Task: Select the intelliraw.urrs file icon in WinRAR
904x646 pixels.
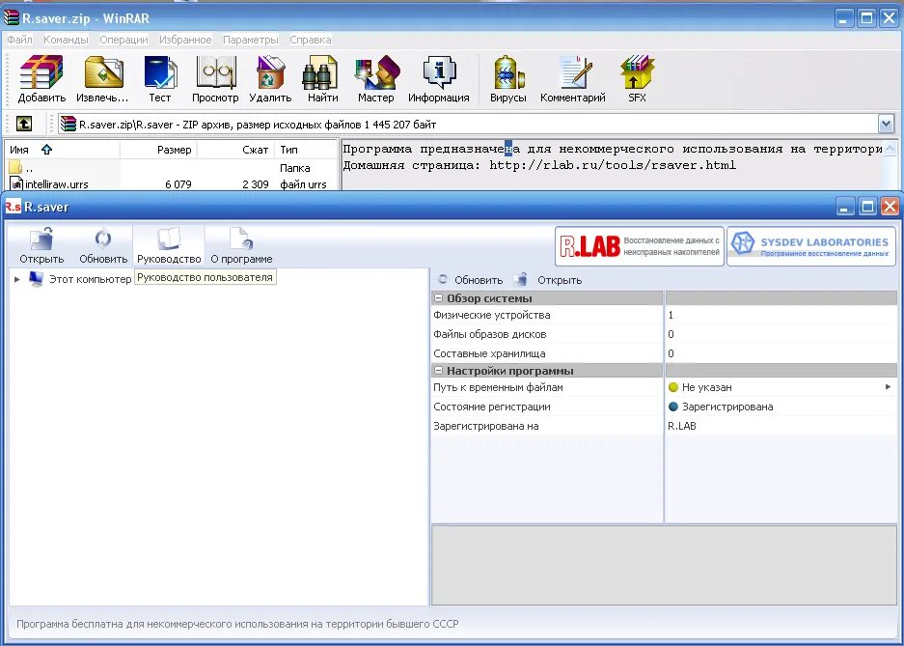Action: [16, 184]
